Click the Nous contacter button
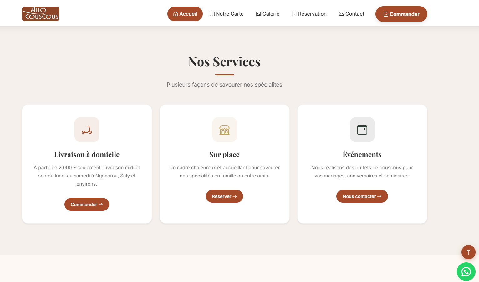 tap(362, 196)
